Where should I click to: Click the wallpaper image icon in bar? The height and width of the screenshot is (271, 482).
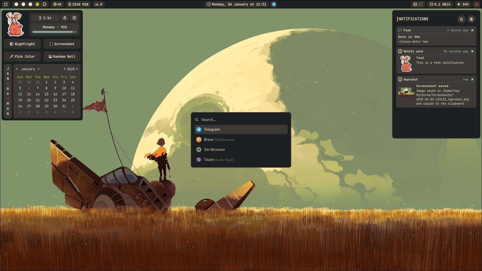pyautogui.click(x=415, y=4)
